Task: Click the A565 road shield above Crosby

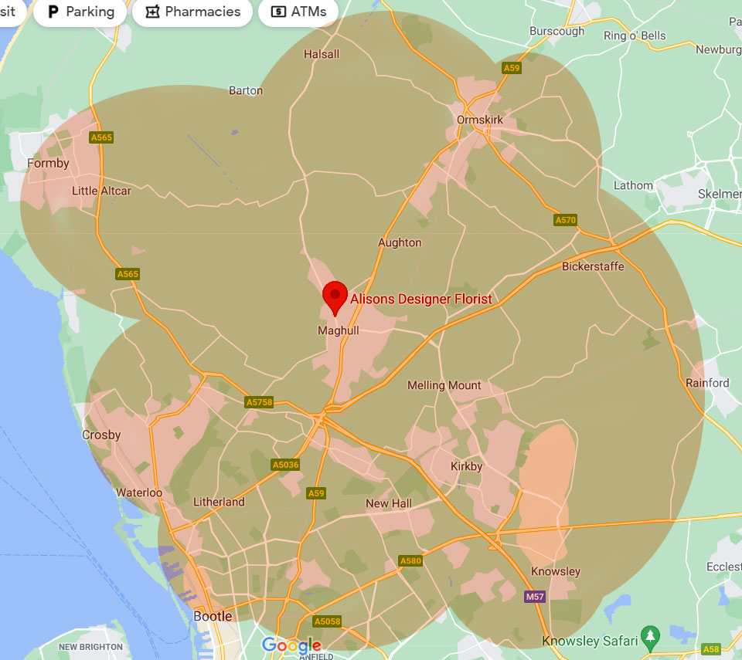Action: point(128,274)
